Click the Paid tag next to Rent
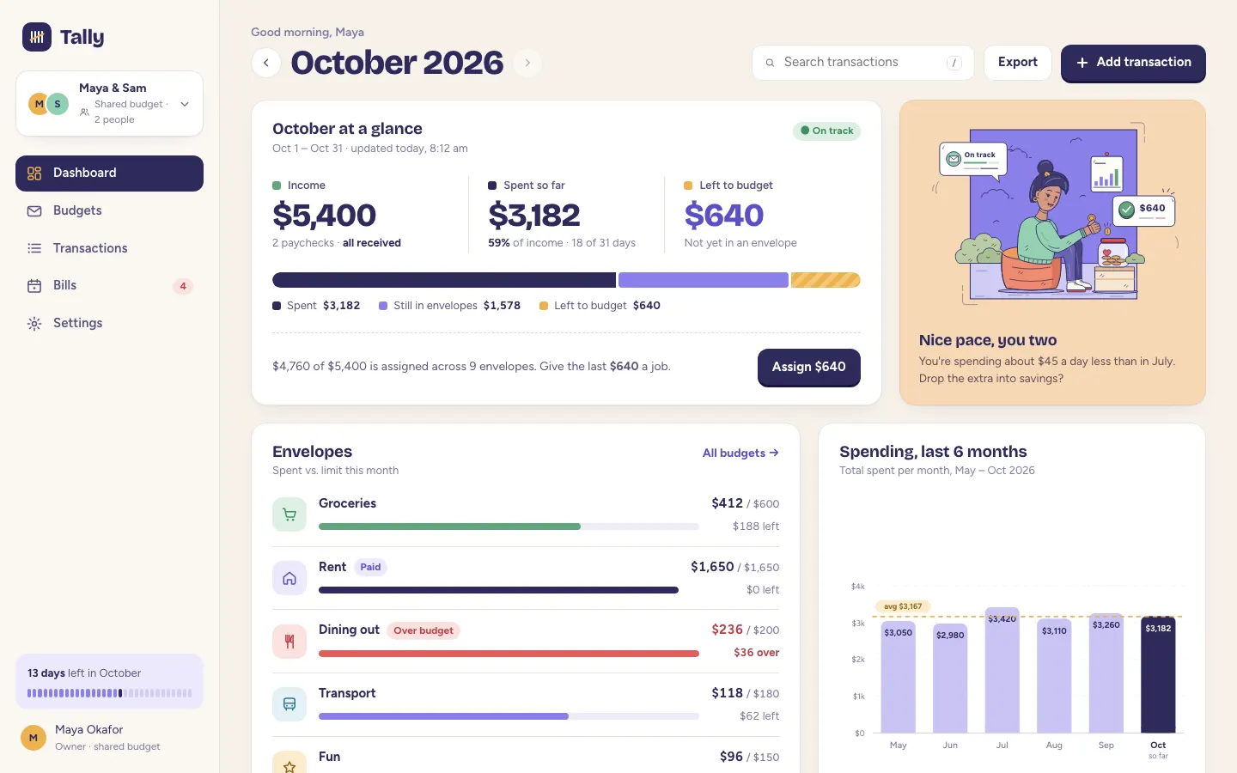 370,567
